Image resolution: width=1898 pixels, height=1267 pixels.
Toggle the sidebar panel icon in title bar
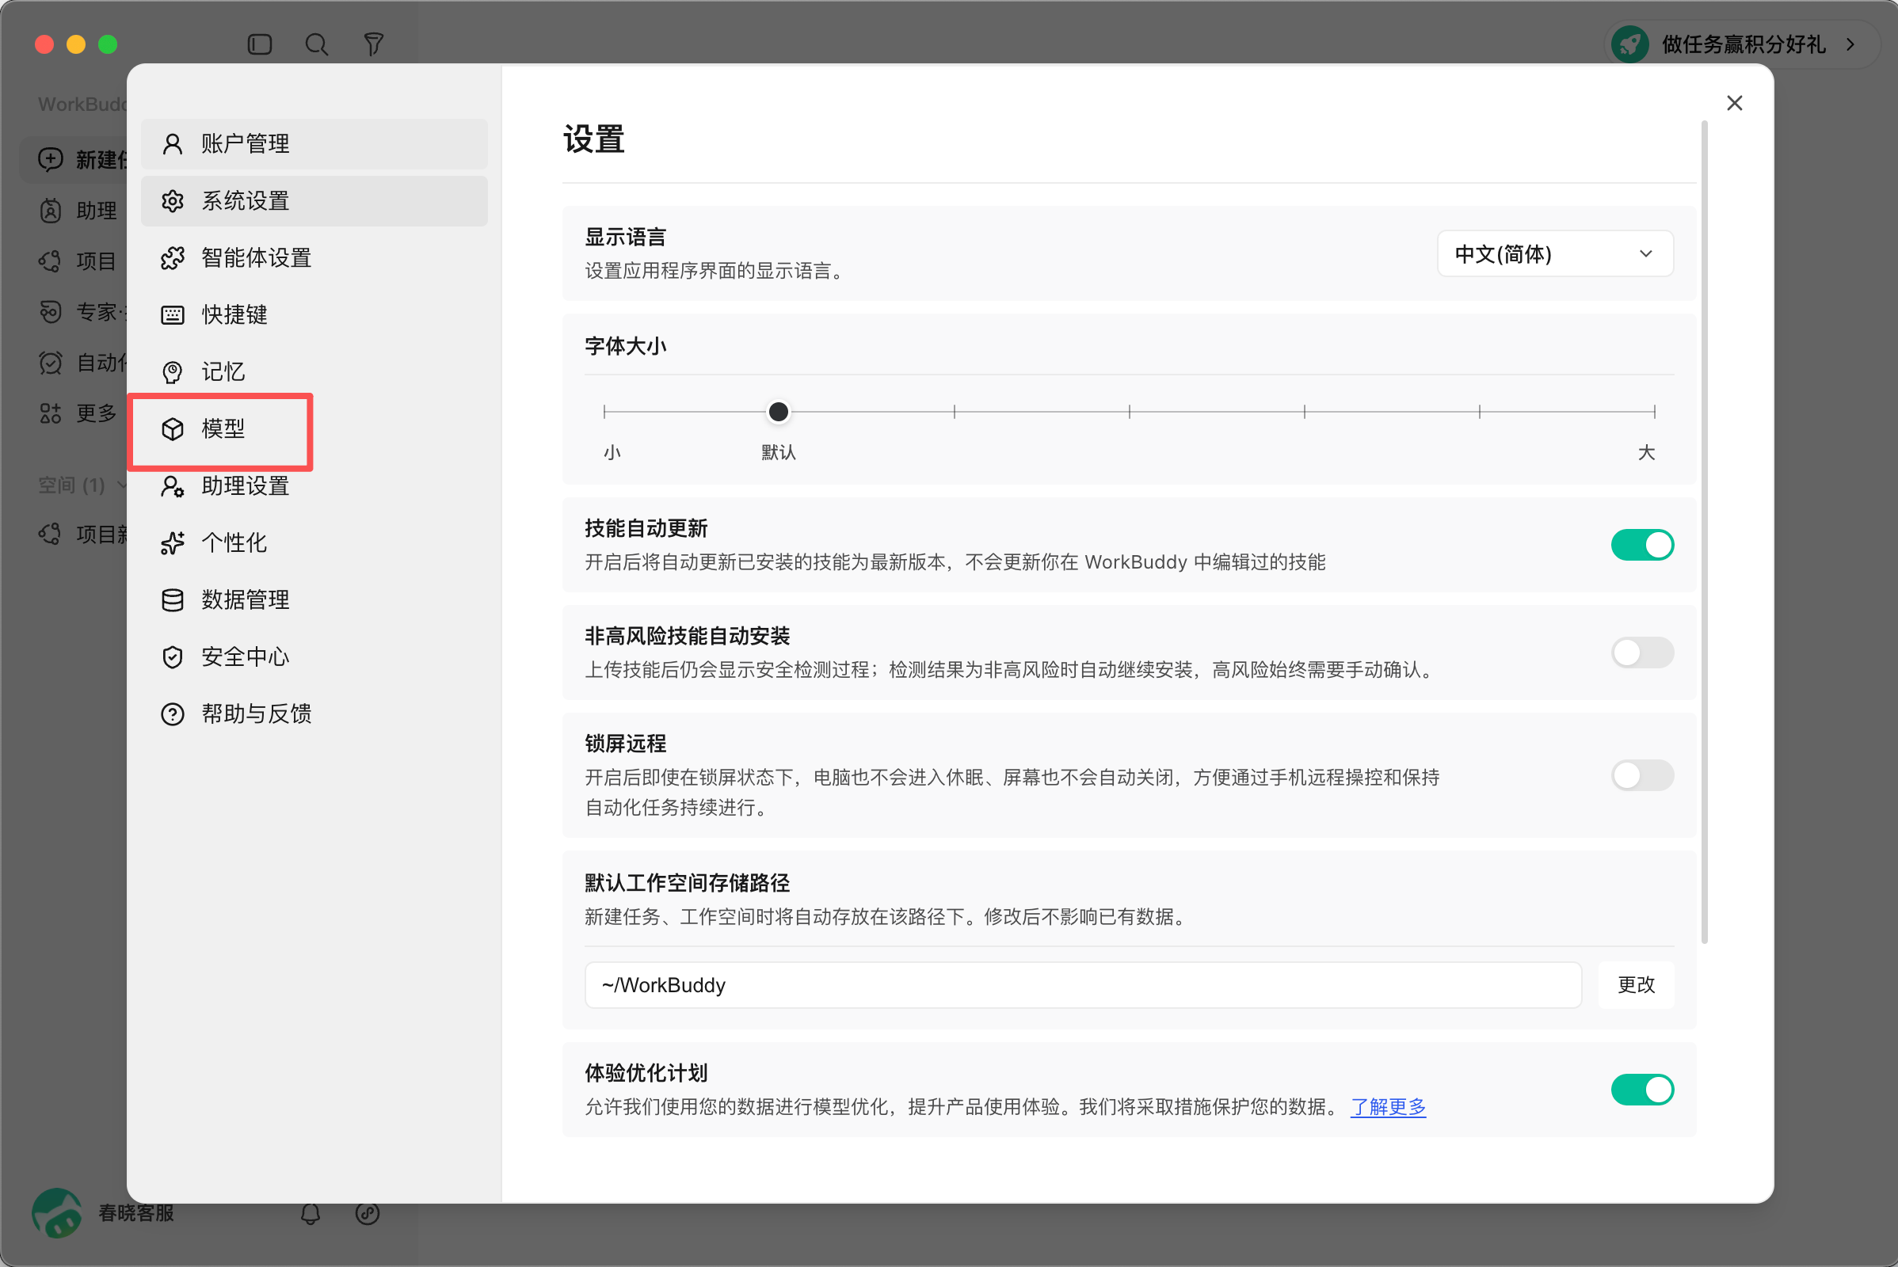(260, 44)
